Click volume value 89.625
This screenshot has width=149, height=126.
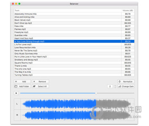point(128,57)
